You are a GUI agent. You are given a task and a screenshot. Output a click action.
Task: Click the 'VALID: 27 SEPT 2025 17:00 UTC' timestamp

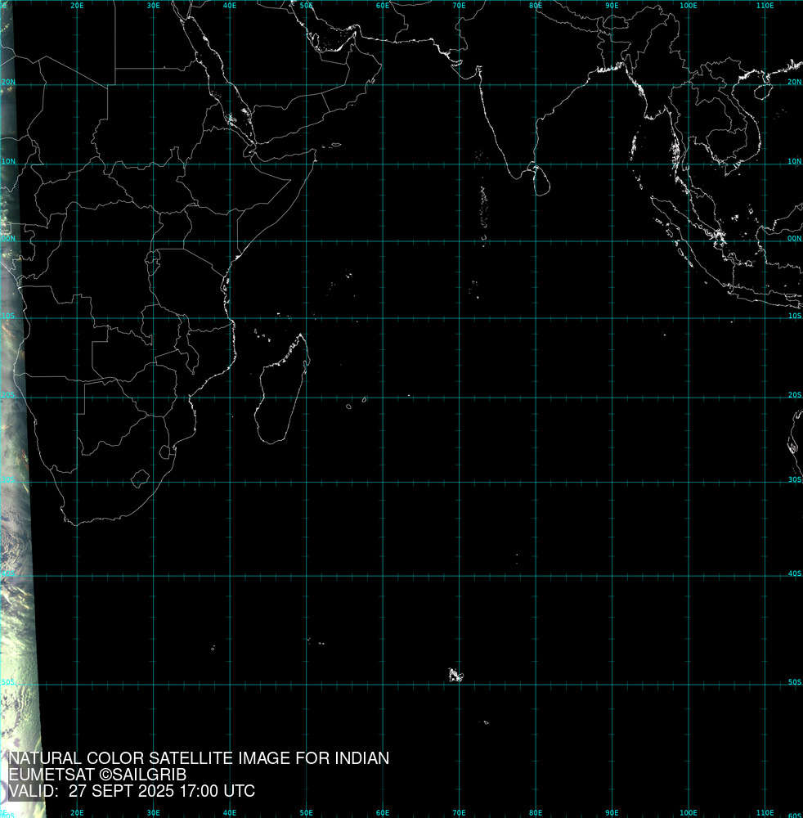pyautogui.click(x=132, y=791)
